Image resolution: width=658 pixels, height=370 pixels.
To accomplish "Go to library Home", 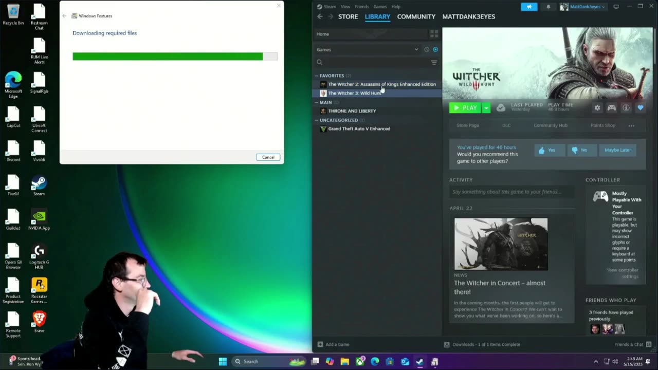I will click(x=370, y=34).
